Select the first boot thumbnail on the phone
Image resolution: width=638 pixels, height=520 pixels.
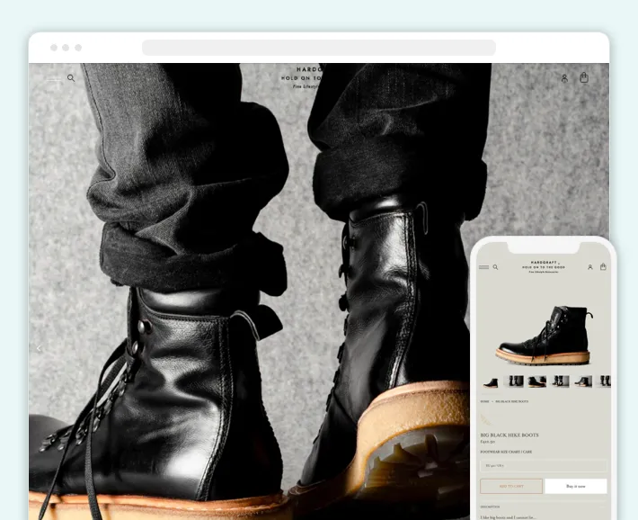point(491,381)
